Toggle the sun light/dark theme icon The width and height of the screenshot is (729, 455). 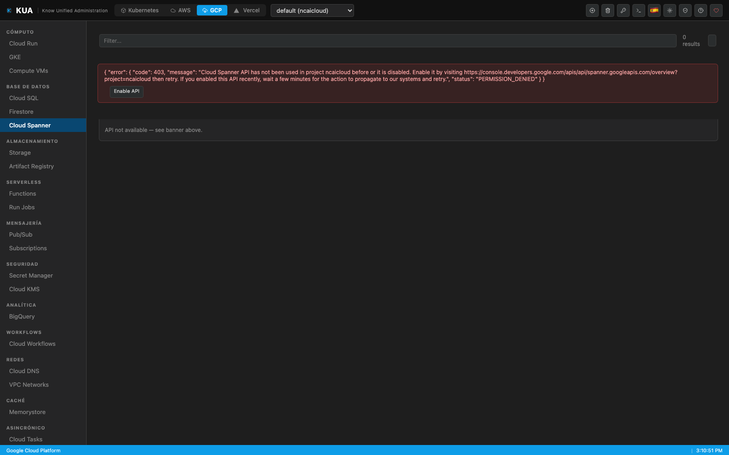click(670, 10)
